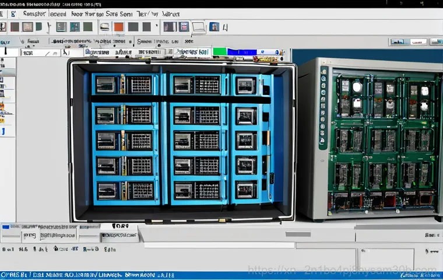Image resolution: width=443 pixels, height=280 pixels.
Task: Click the monitor outline toolbar icon
Action: (x=199, y=27)
